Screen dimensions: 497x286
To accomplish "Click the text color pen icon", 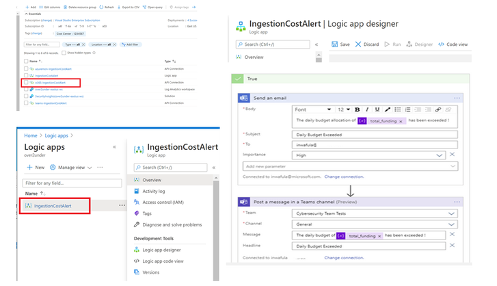I will tap(388, 109).
